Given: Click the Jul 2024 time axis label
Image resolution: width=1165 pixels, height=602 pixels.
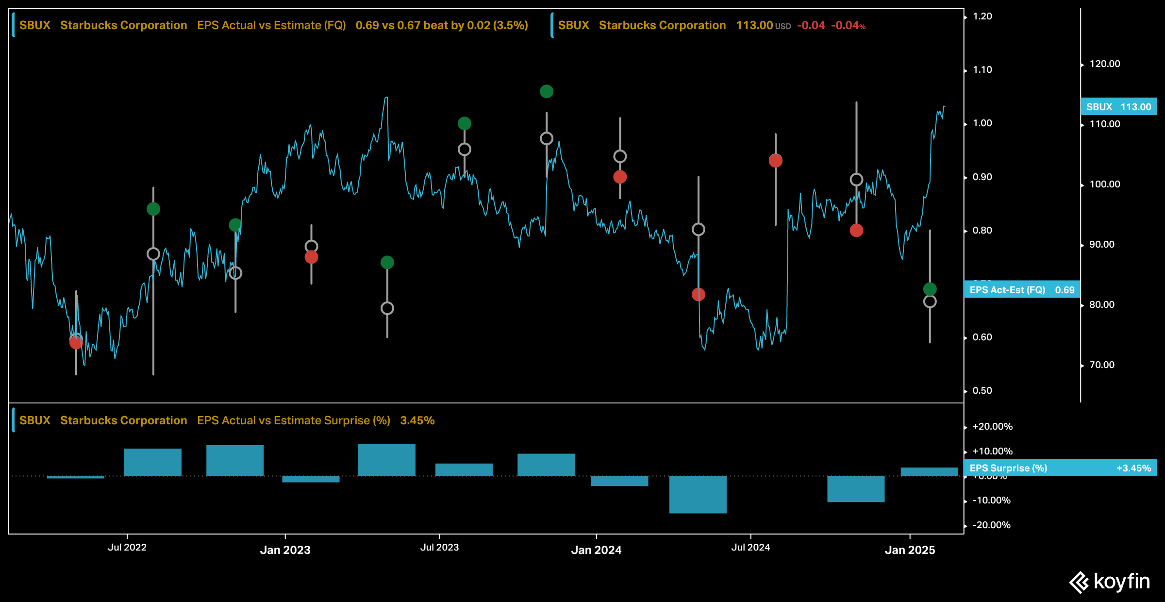Looking at the screenshot, I should (750, 547).
